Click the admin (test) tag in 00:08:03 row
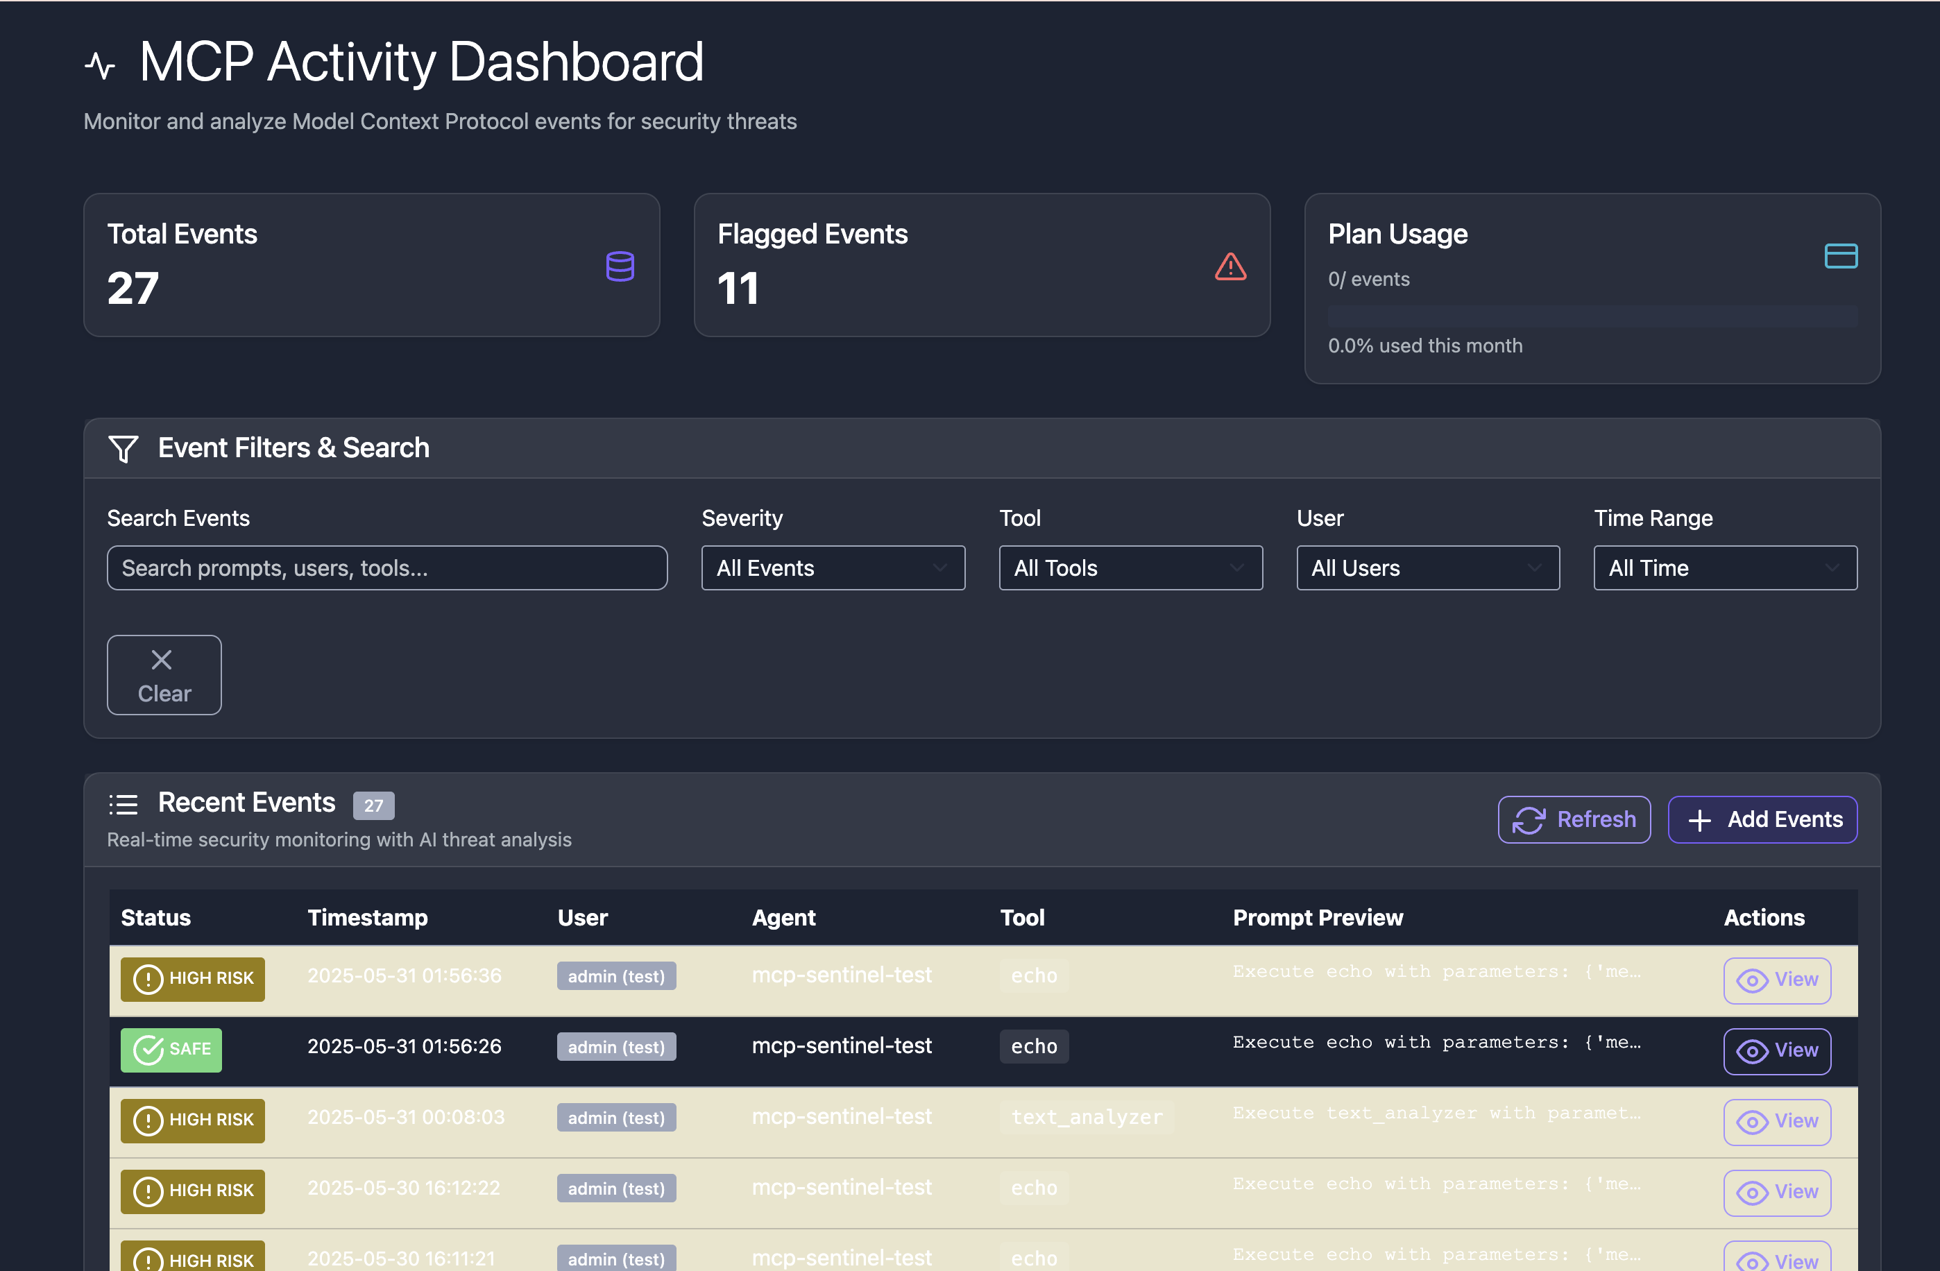This screenshot has width=1940, height=1271. pyautogui.click(x=616, y=1118)
